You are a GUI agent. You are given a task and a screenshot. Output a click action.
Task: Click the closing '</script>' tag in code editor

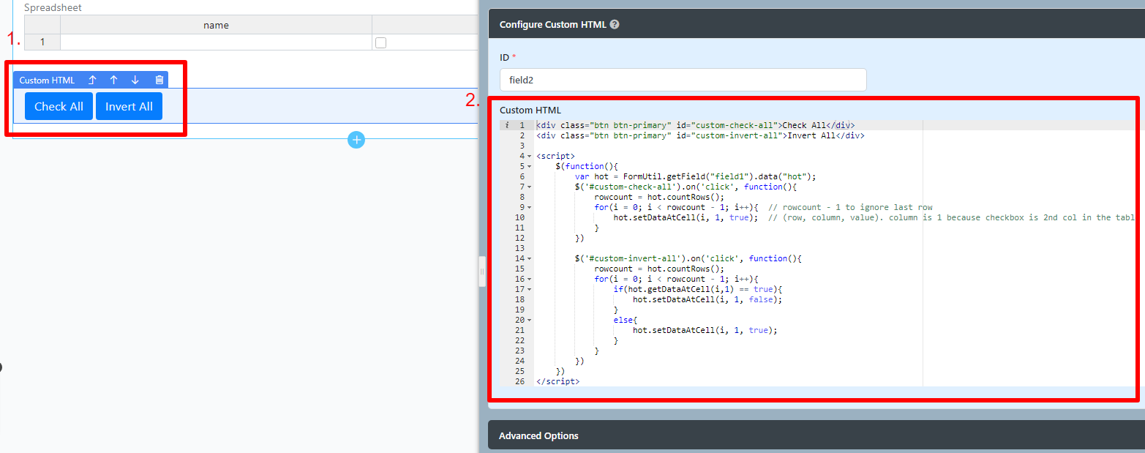click(558, 381)
